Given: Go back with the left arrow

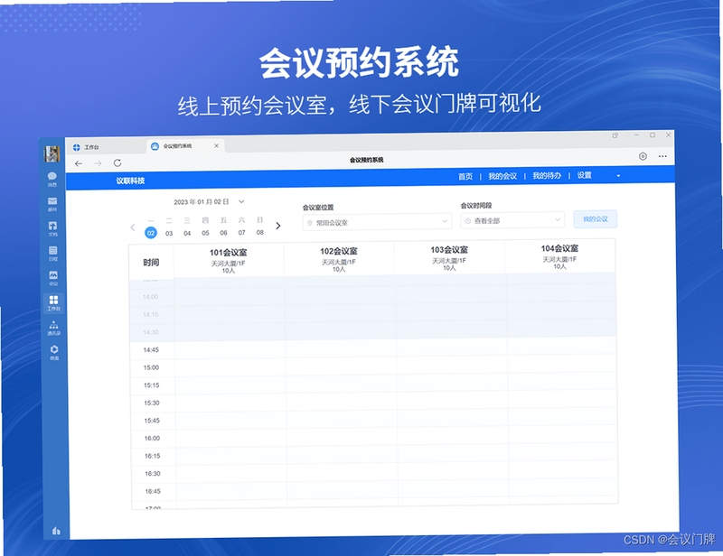Looking at the screenshot, I should 79,163.
